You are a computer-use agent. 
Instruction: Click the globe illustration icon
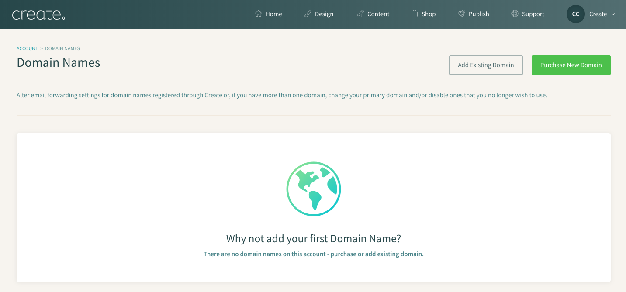pos(314,189)
